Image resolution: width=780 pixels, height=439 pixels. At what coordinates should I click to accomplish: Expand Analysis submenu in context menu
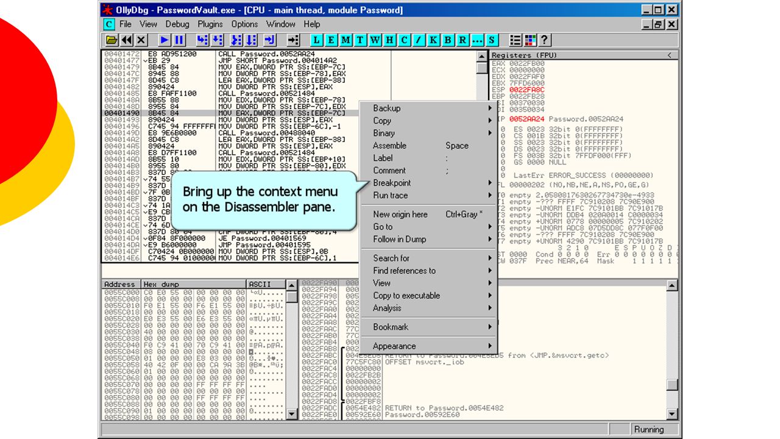[429, 308]
